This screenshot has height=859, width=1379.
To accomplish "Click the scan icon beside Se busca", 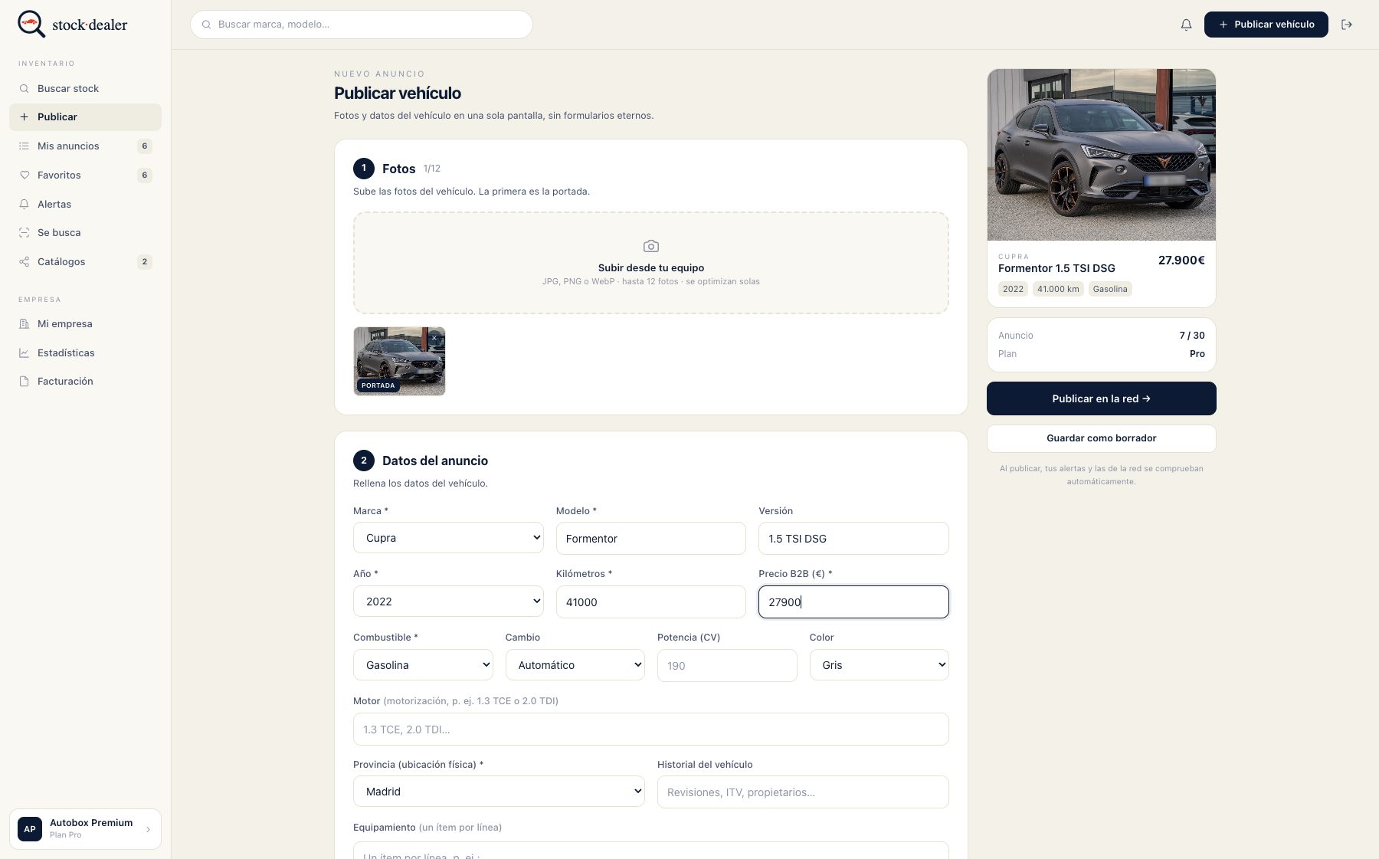I will click(x=25, y=233).
